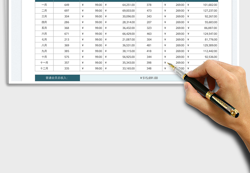Click the 六月 count cell 671
Viewport: 250px width, 173px height.
tap(67, 34)
